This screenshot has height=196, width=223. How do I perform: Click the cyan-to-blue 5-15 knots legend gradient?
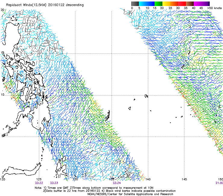[147, 4]
